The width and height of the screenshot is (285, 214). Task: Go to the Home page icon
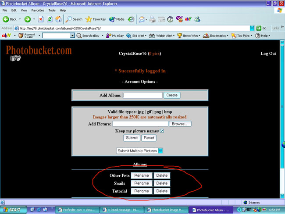[58, 19]
